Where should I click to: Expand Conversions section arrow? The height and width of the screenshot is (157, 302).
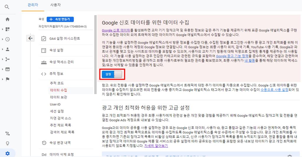2,79
